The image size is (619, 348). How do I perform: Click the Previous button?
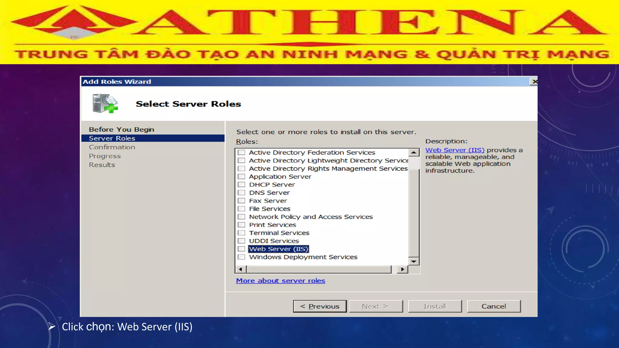[320, 306]
